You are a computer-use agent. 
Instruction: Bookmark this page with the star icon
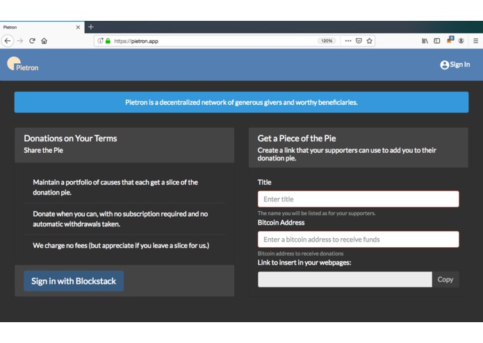[x=369, y=41]
